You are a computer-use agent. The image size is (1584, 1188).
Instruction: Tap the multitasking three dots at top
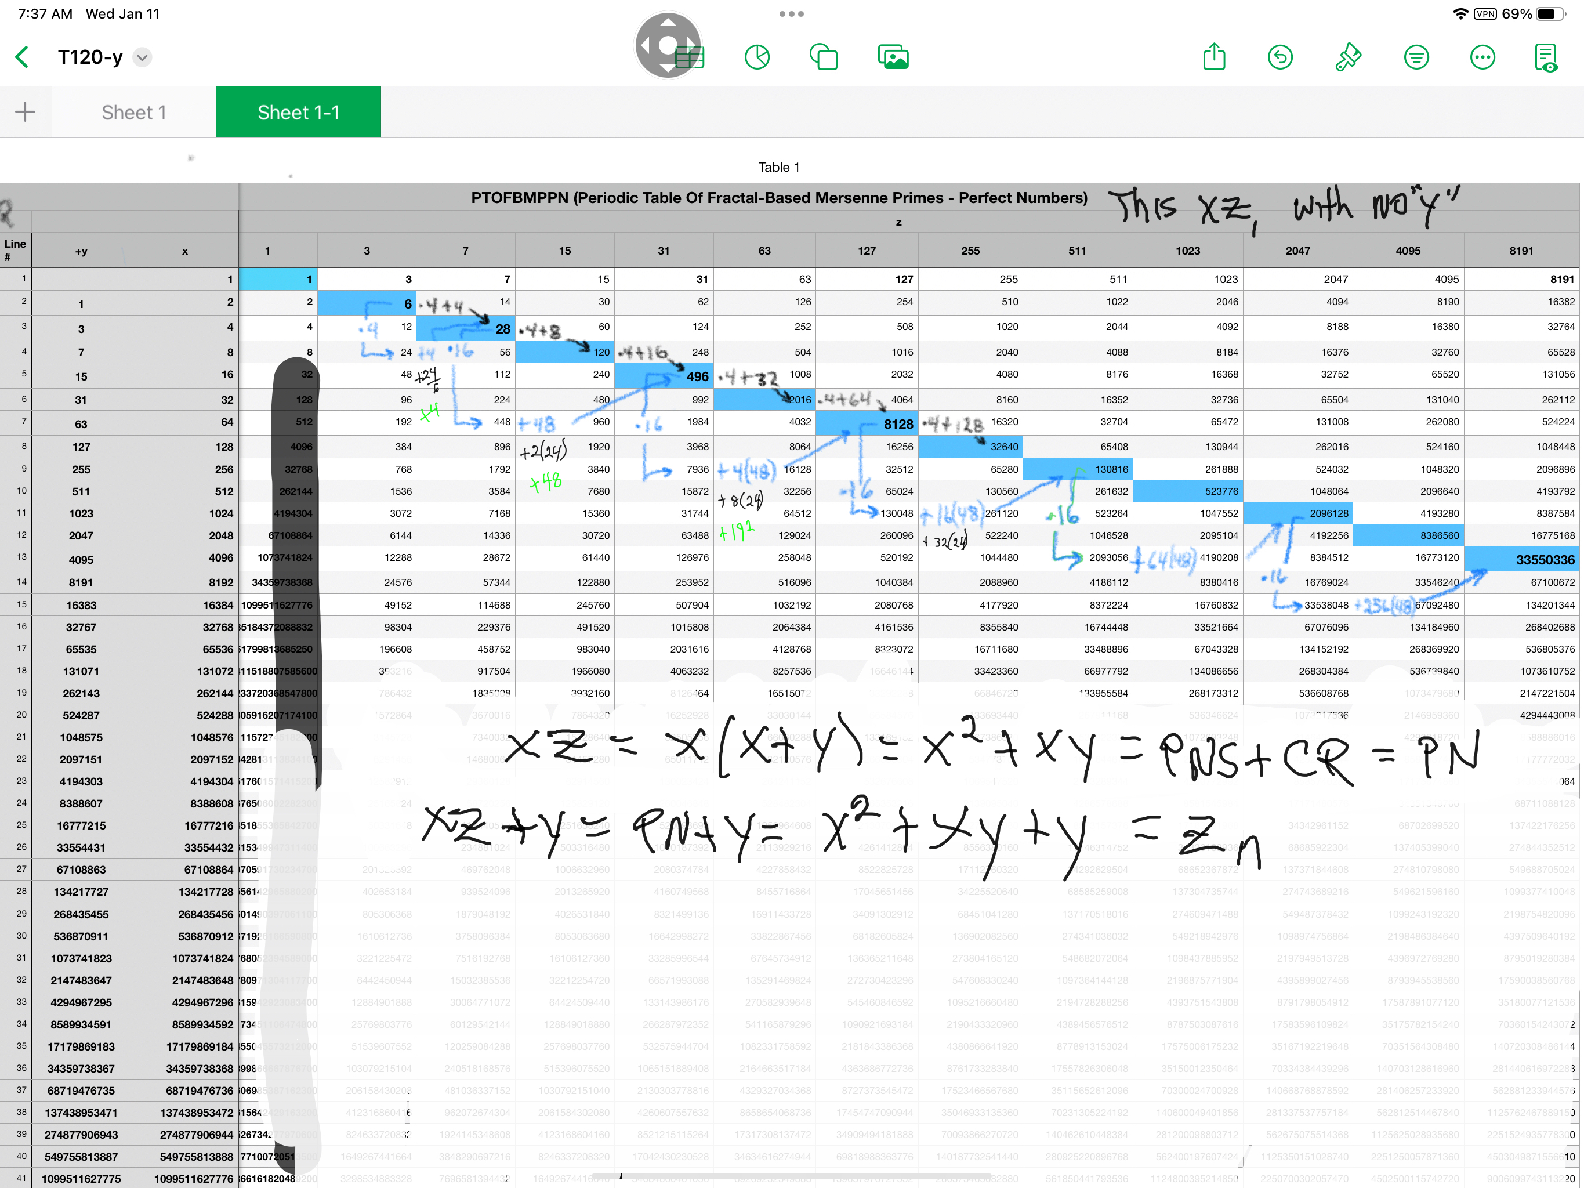(x=791, y=13)
